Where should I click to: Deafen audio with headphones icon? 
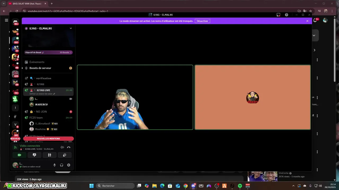pos(62,165)
